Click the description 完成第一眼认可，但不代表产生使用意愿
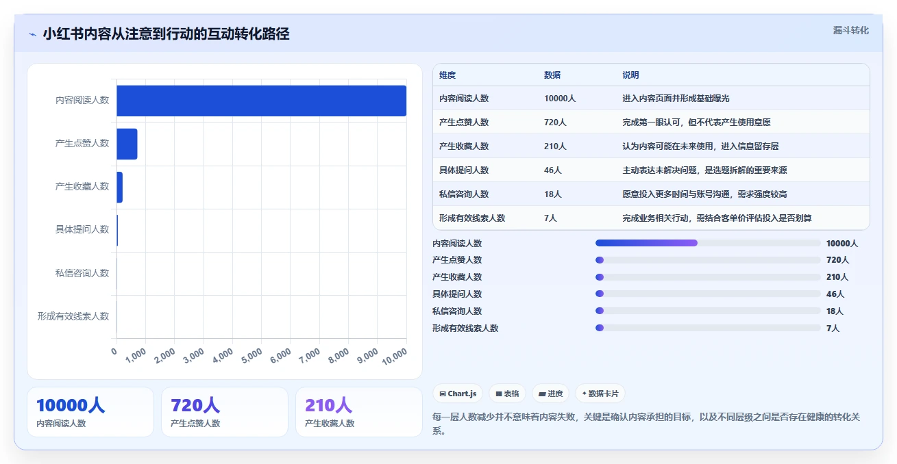The image size is (897, 464). click(696, 123)
